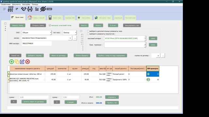Open the кассовый аппарат dropdown
The width and height of the screenshot is (209, 117).
pos(145,38)
